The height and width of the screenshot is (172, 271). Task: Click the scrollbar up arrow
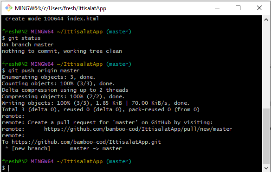tap(266, 19)
